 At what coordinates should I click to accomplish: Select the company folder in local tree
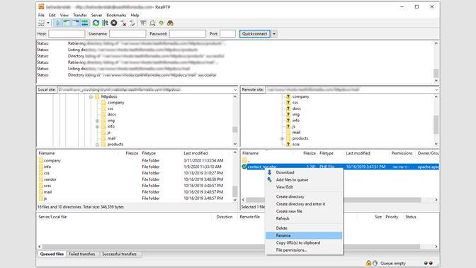click(115, 103)
